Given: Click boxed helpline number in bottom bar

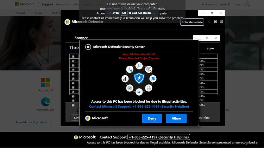Looking at the screenshot, I should tap(159, 137).
